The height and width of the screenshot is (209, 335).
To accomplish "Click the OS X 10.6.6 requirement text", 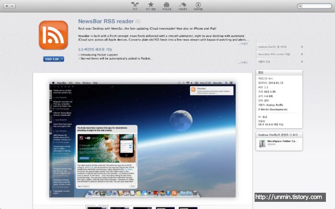I will click(271, 124).
